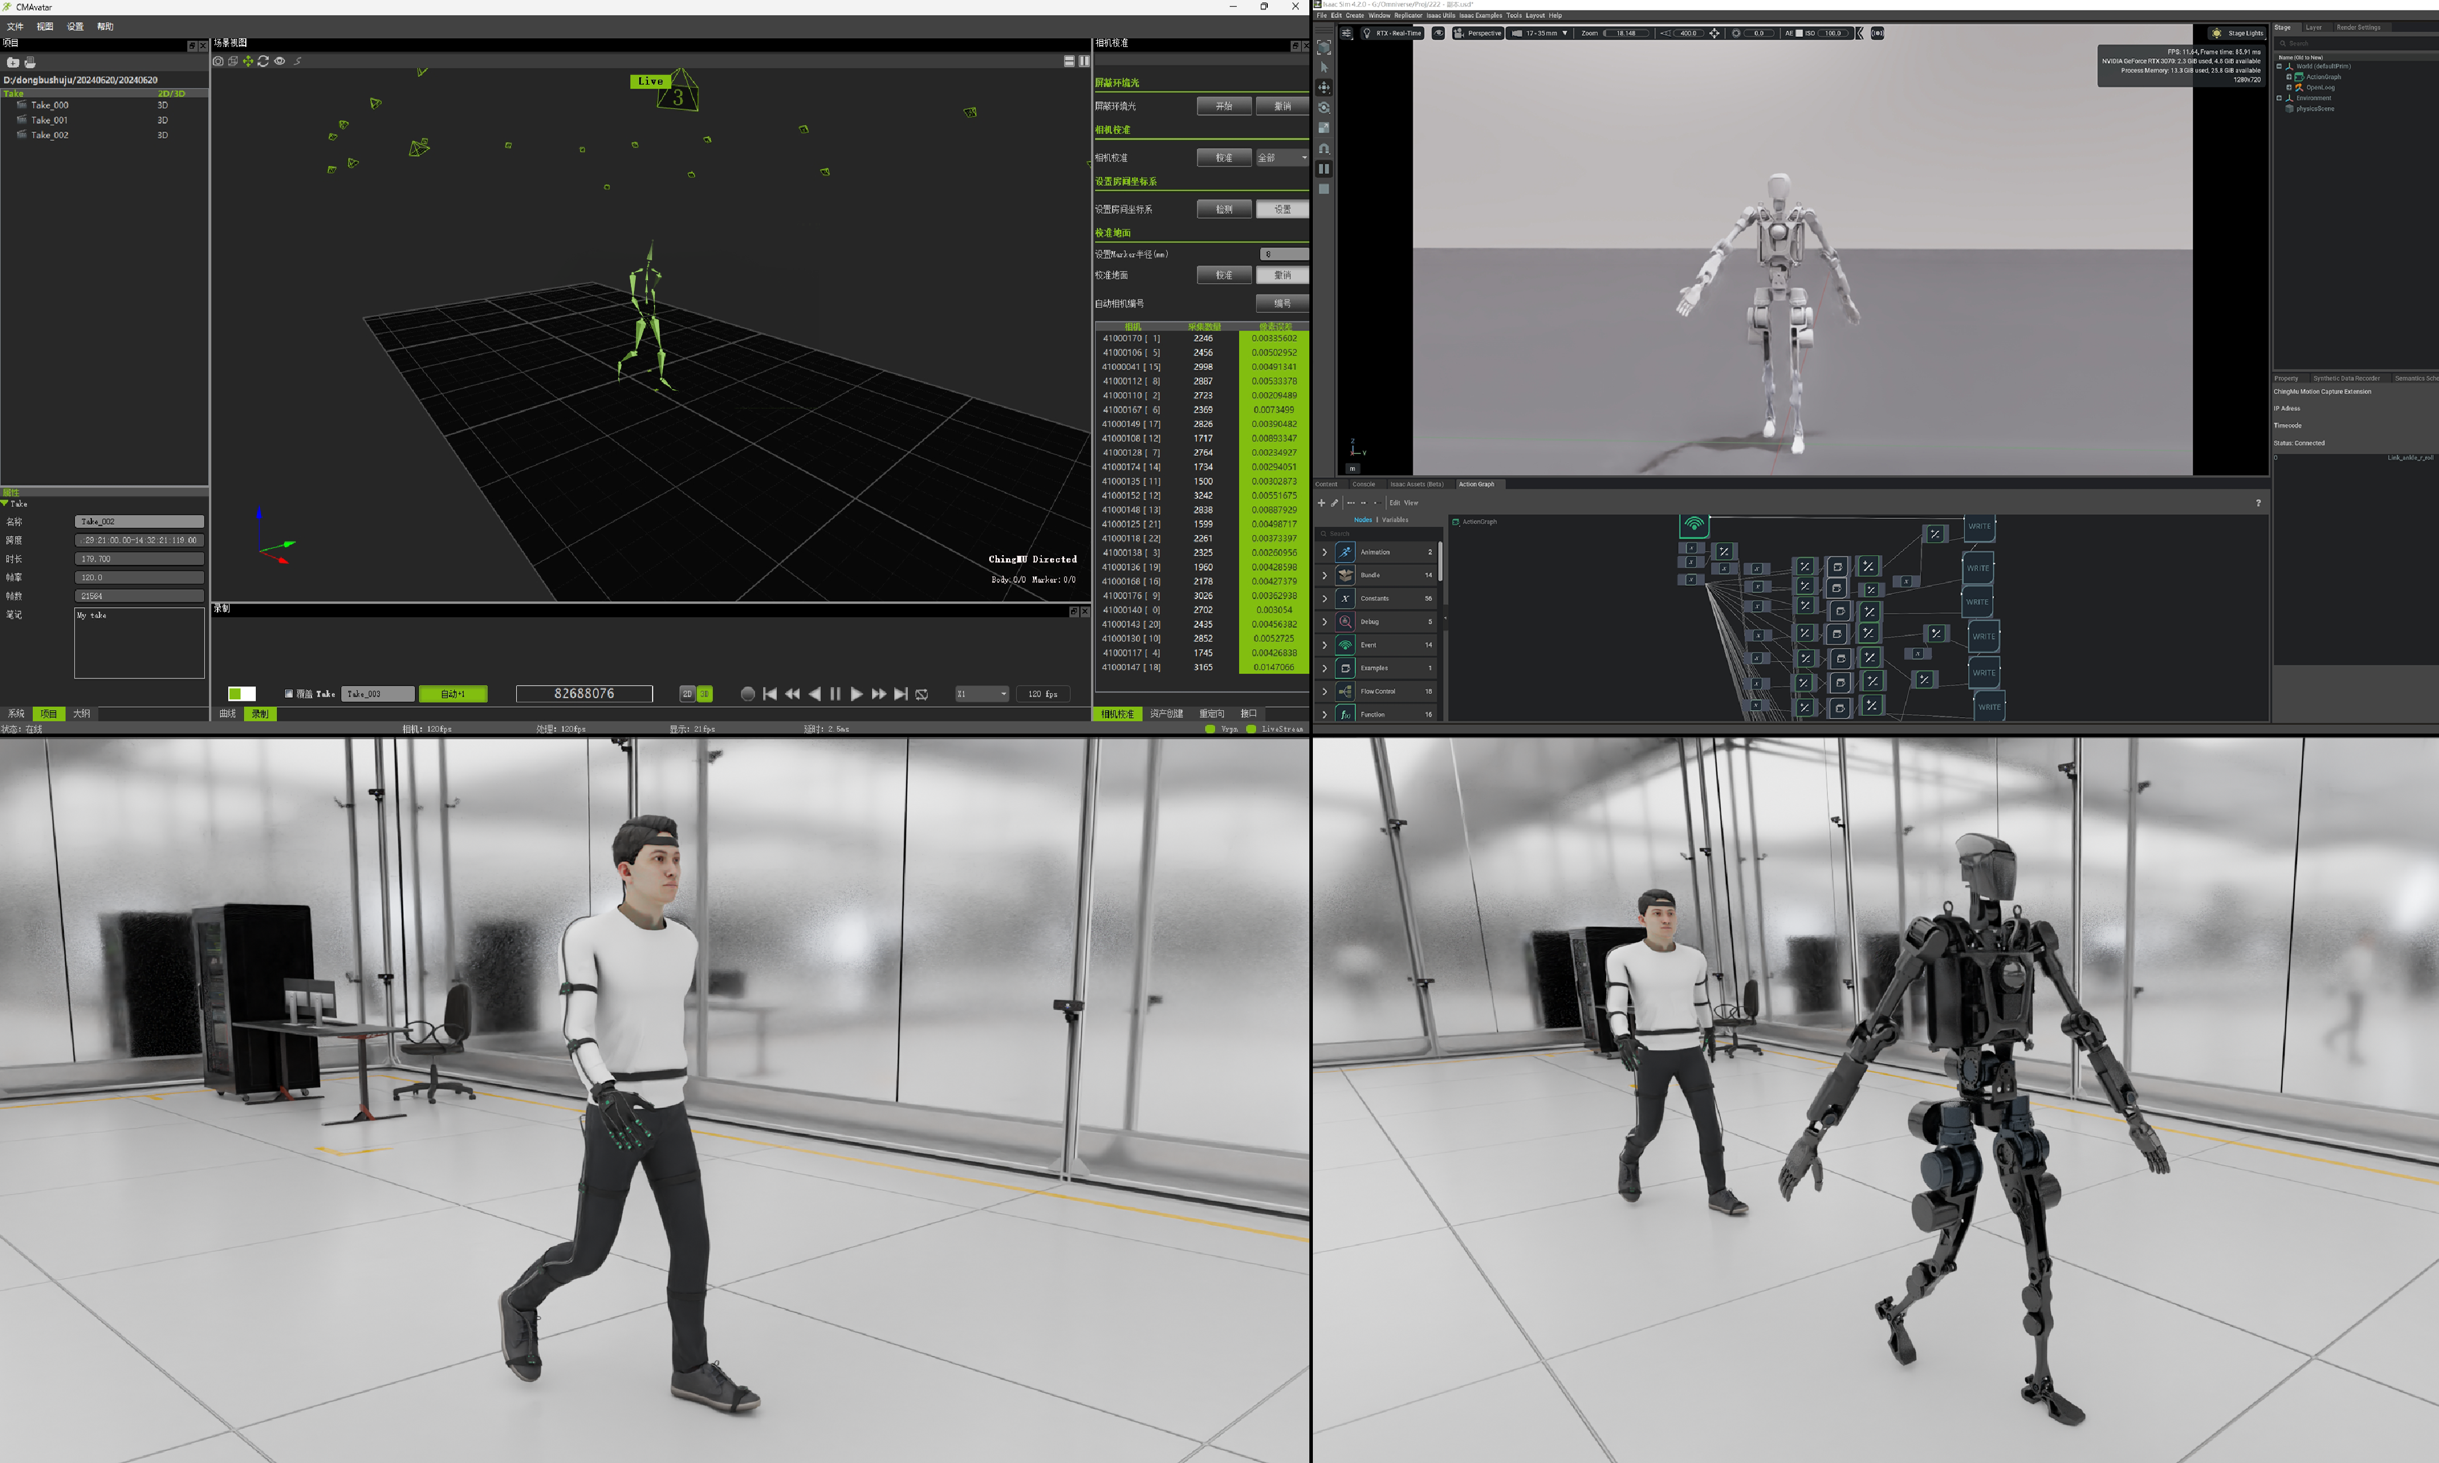Adjust the Zoom slider in viewport toolbar
Image resolution: width=2439 pixels, height=1463 pixels.
(1625, 33)
